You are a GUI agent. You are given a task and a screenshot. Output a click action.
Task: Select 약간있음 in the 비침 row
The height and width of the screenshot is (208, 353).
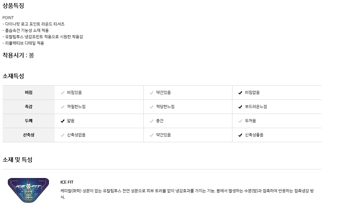(163, 93)
